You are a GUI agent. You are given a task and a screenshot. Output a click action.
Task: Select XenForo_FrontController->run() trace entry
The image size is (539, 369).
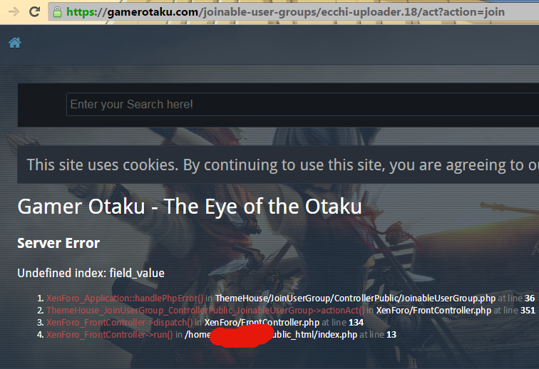(110, 334)
